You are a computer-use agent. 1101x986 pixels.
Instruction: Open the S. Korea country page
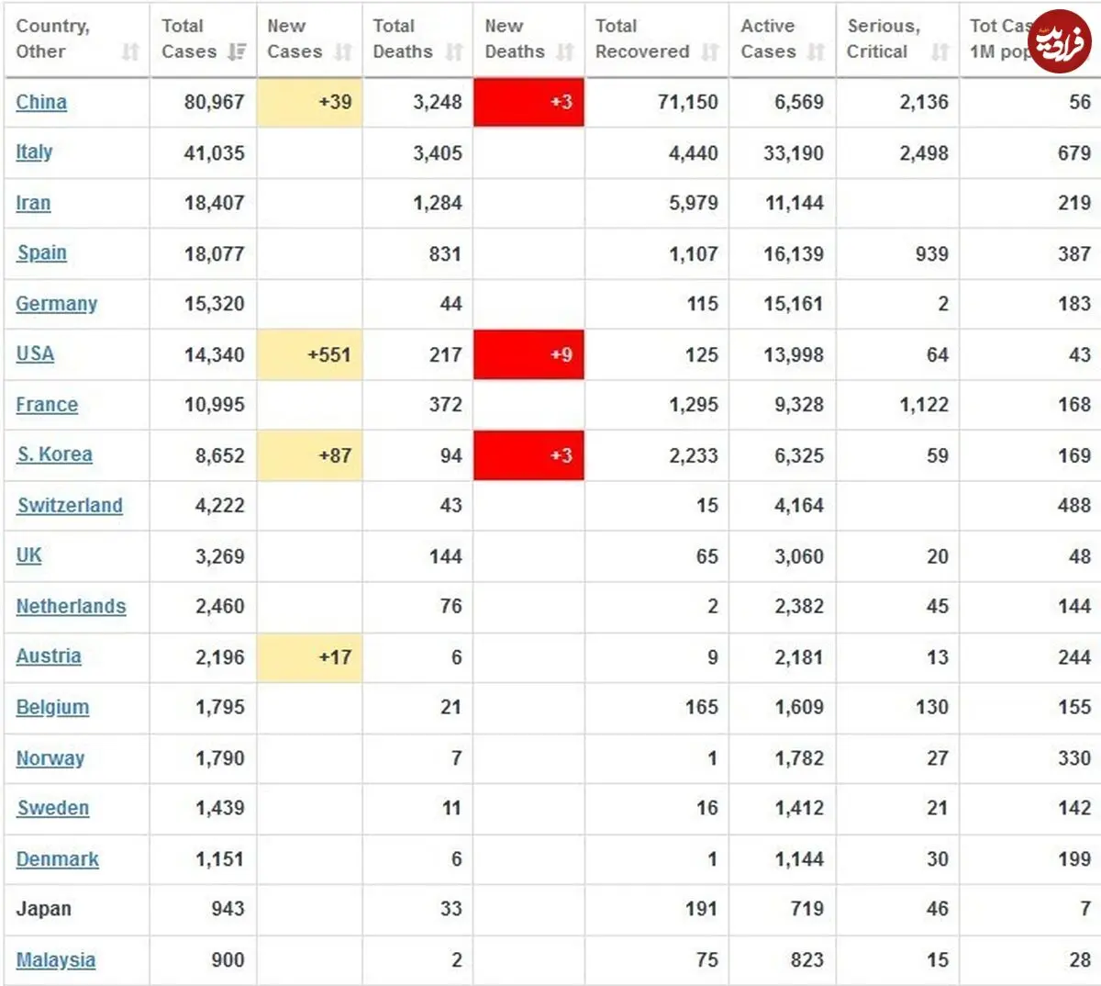(x=54, y=454)
